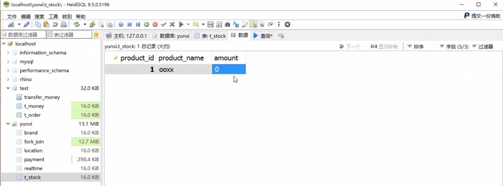The width and height of the screenshot is (503, 186).
Task: Click the 下一个 button
Action: [350, 46]
